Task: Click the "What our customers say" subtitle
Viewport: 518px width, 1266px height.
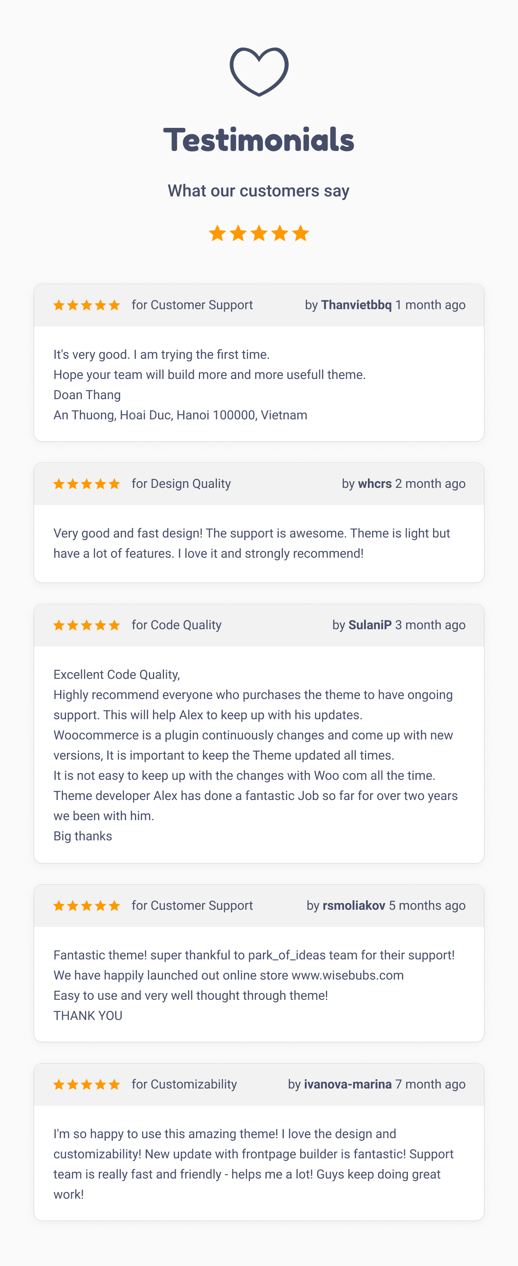Action: point(259,191)
